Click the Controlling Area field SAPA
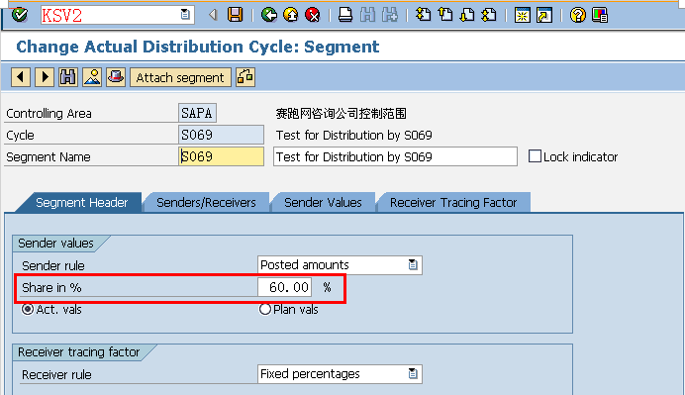Viewport: 685px width, 395px height. coord(197,113)
